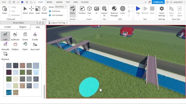Switch to the TEST ribbon tab
186x104 pixels.
pyautogui.click(x=68, y=2)
